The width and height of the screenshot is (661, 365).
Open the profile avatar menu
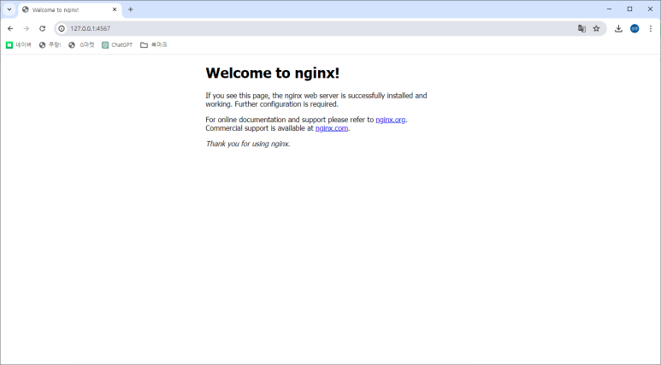(x=634, y=29)
